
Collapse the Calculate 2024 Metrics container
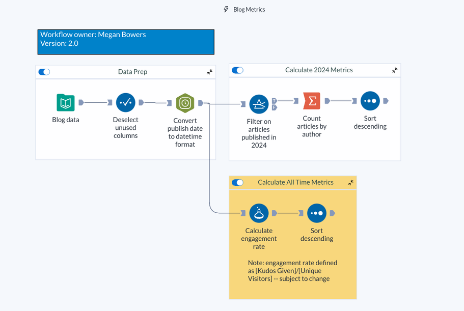coord(395,70)
